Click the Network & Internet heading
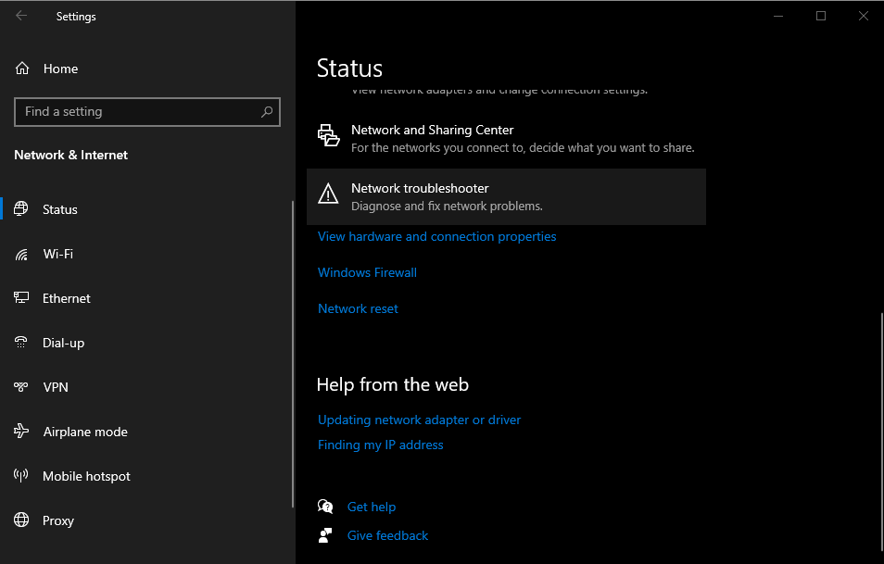 click(71, 155)
